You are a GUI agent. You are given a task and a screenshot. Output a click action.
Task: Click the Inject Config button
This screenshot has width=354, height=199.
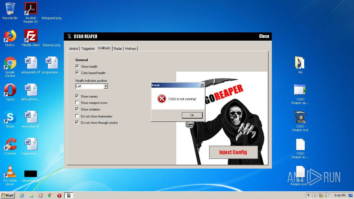tap(233, 152)
